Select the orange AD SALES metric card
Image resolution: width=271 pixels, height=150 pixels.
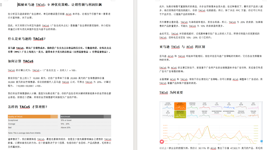pos(180,106)
